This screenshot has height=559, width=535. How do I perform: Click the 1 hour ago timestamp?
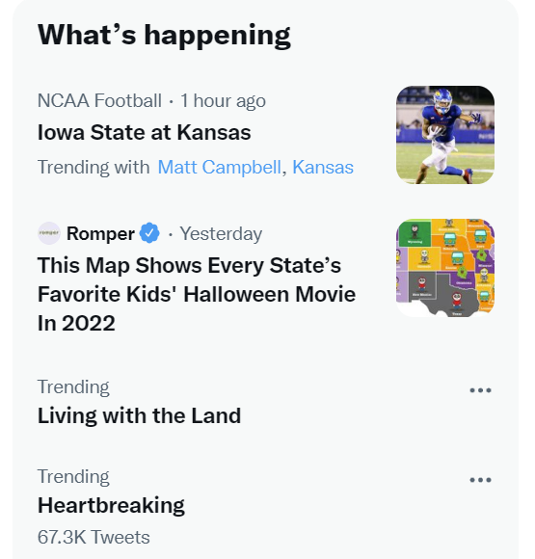tap(223, 100)
